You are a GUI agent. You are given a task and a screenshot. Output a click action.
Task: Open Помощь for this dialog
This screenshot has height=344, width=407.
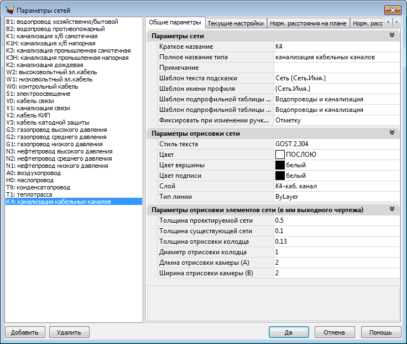(380, 332)
